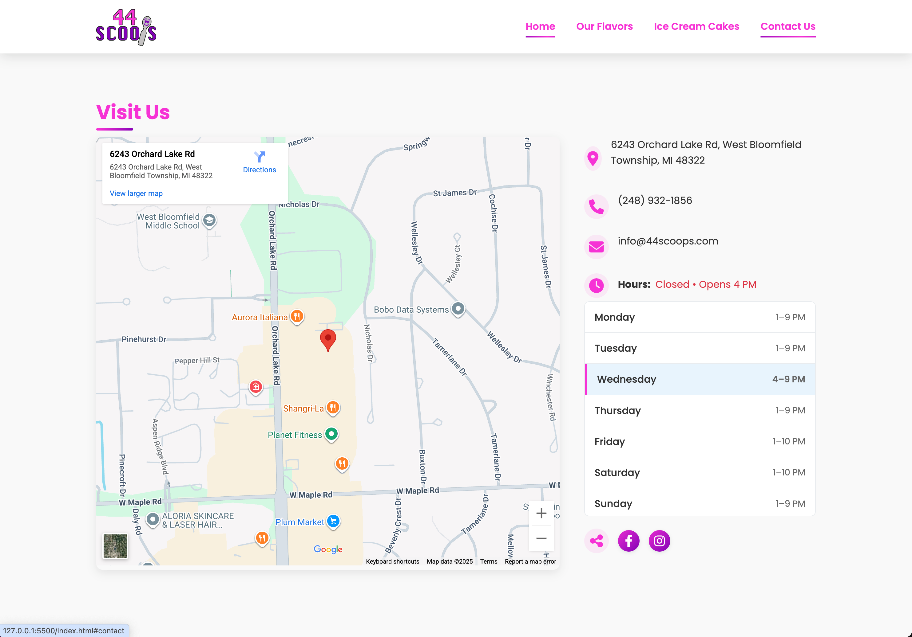Open the Ice Cream Cakes page
This screenshot has height=637, width=912.
click(x=696, y=26)
